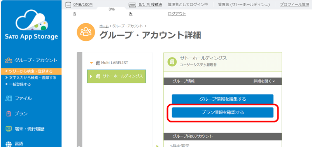Select 文字入力から検索・登録する submenu item

point(31,78)
